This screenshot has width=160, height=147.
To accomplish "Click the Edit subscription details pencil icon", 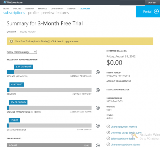I will [108, 138].
